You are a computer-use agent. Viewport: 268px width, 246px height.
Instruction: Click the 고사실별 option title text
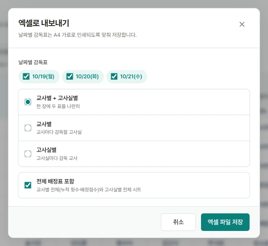(x=46, y=150)
